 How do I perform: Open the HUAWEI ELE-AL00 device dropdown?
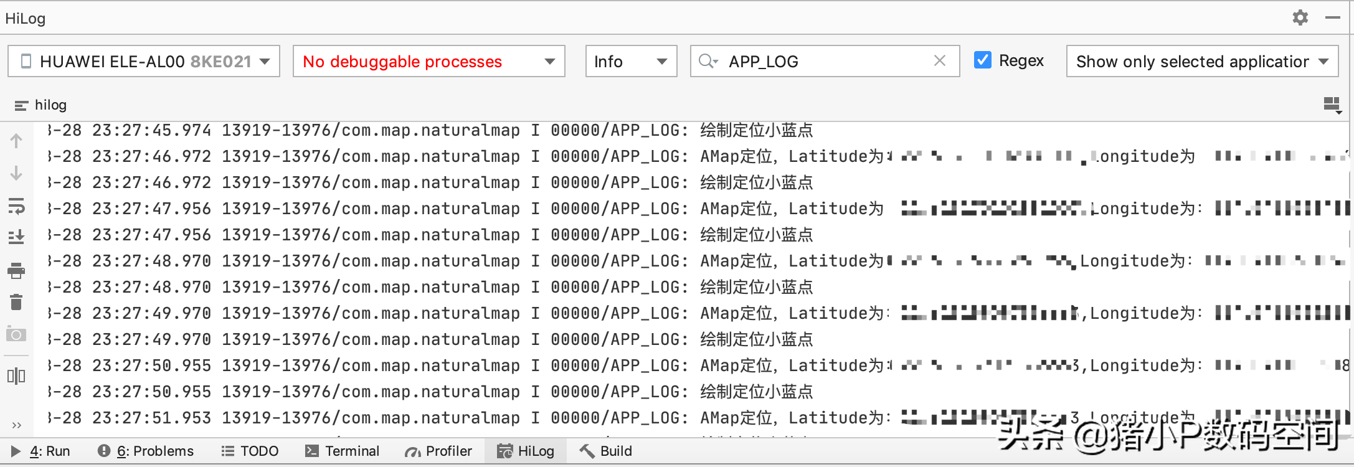144,61
